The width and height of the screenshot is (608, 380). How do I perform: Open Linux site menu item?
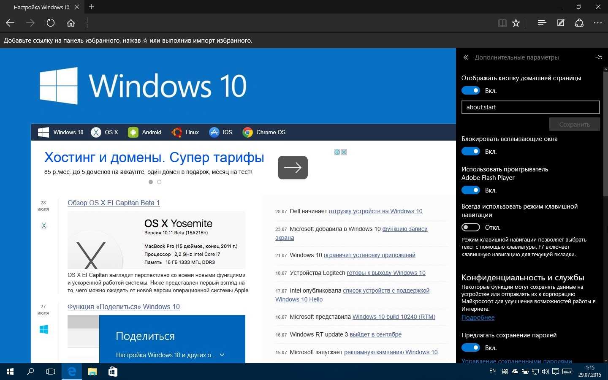coord(185,132)
